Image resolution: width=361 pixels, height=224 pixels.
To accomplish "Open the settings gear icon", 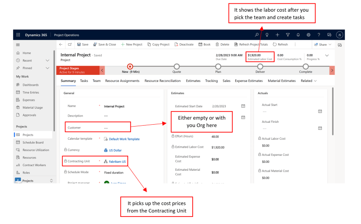I will (309, 35).
